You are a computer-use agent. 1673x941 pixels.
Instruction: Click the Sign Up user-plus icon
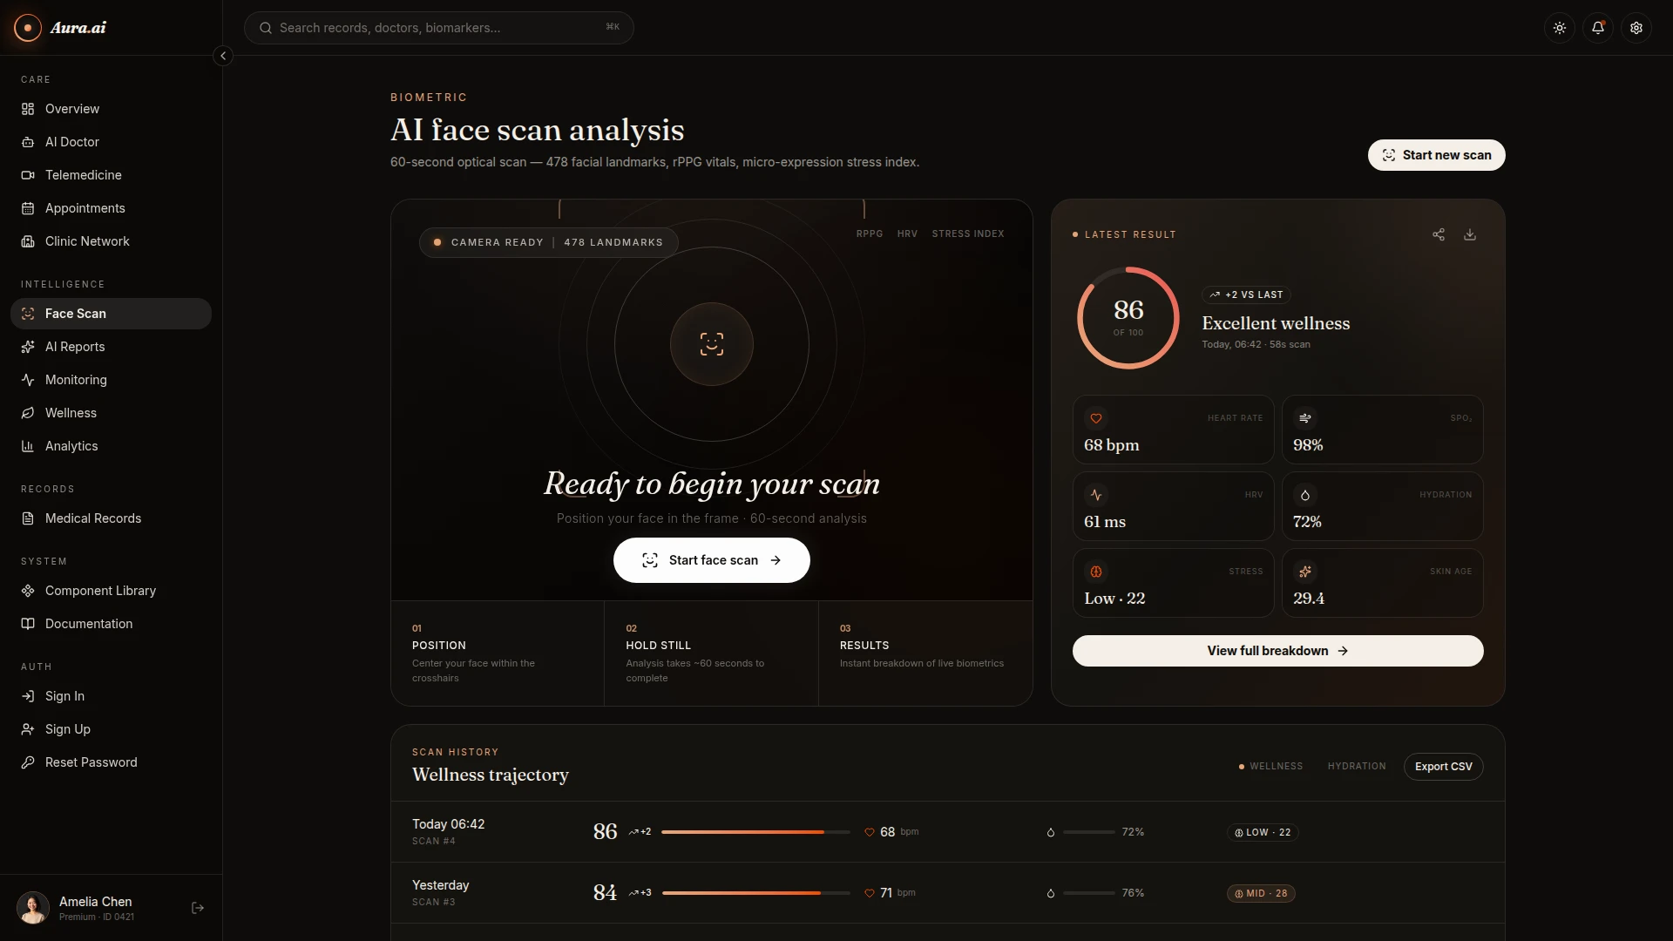[x=28, y=729]
